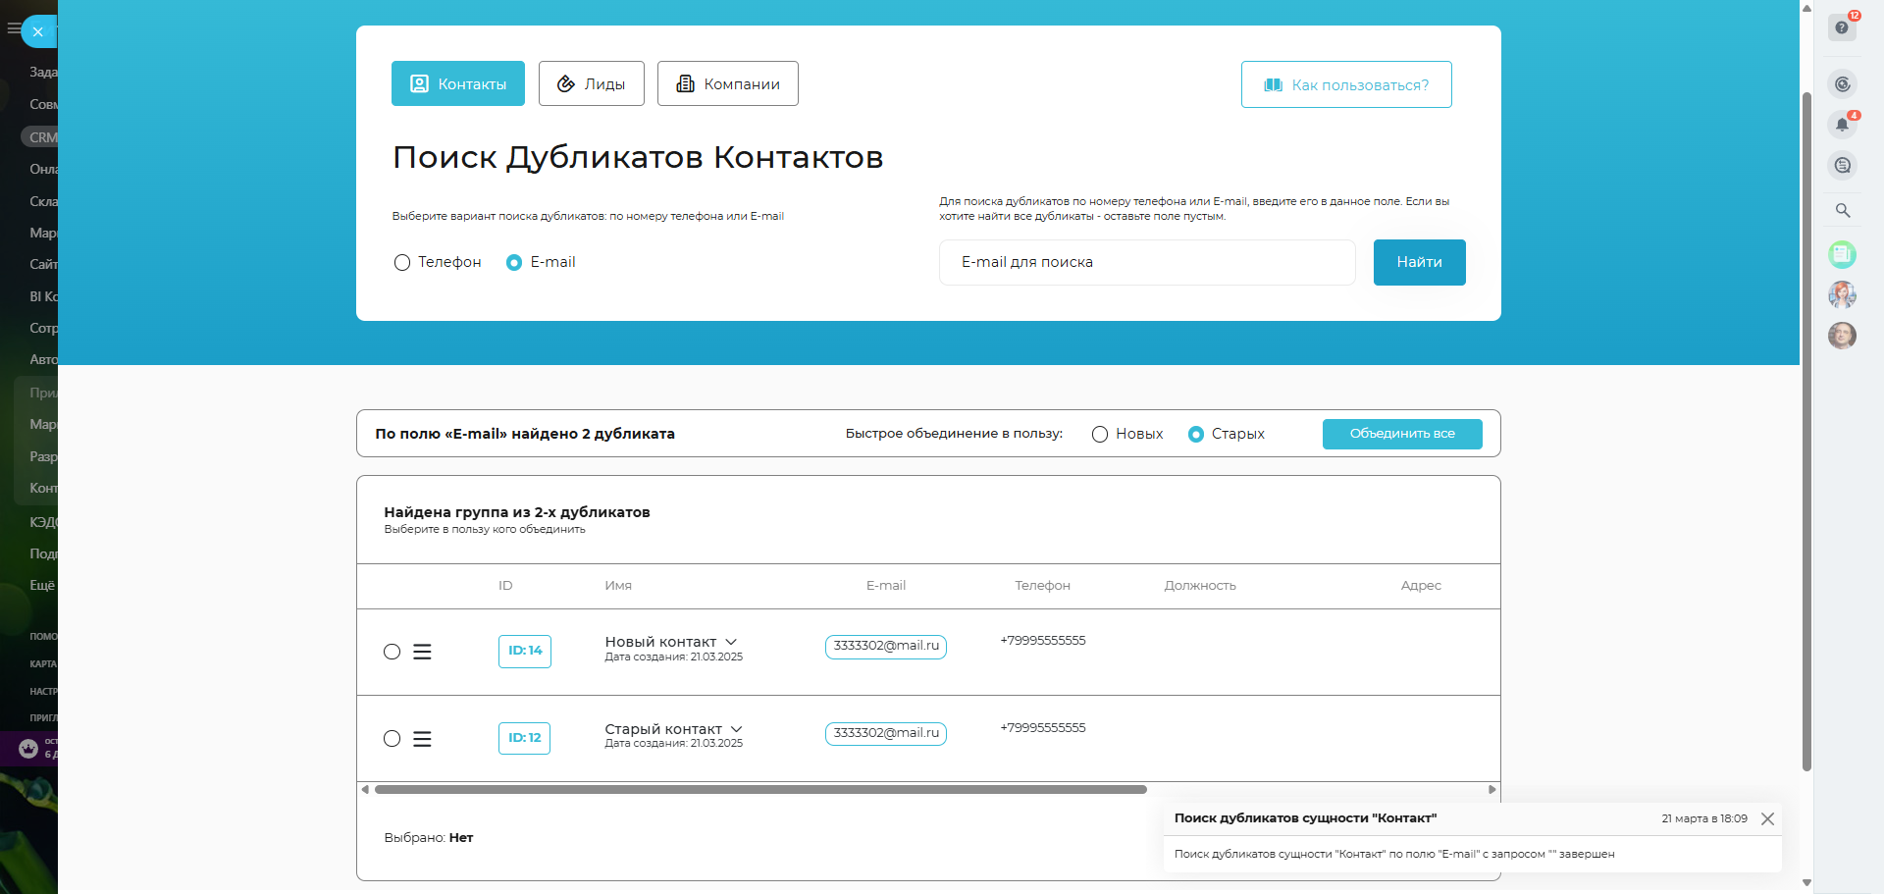Click the E-mail для поиска input field
This screenshot has width=1884, height=894.
click(1146, 262)
